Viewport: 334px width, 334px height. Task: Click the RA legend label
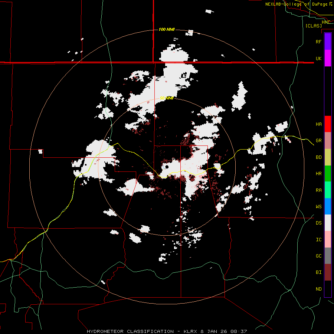(x=318, y=190)
